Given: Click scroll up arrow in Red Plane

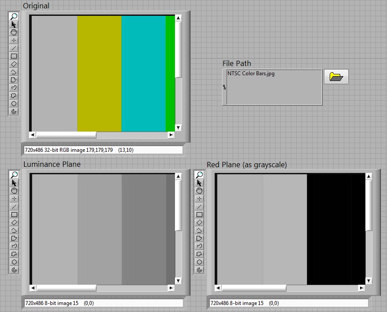Looking at the screenshot, I should pos(369,176).
